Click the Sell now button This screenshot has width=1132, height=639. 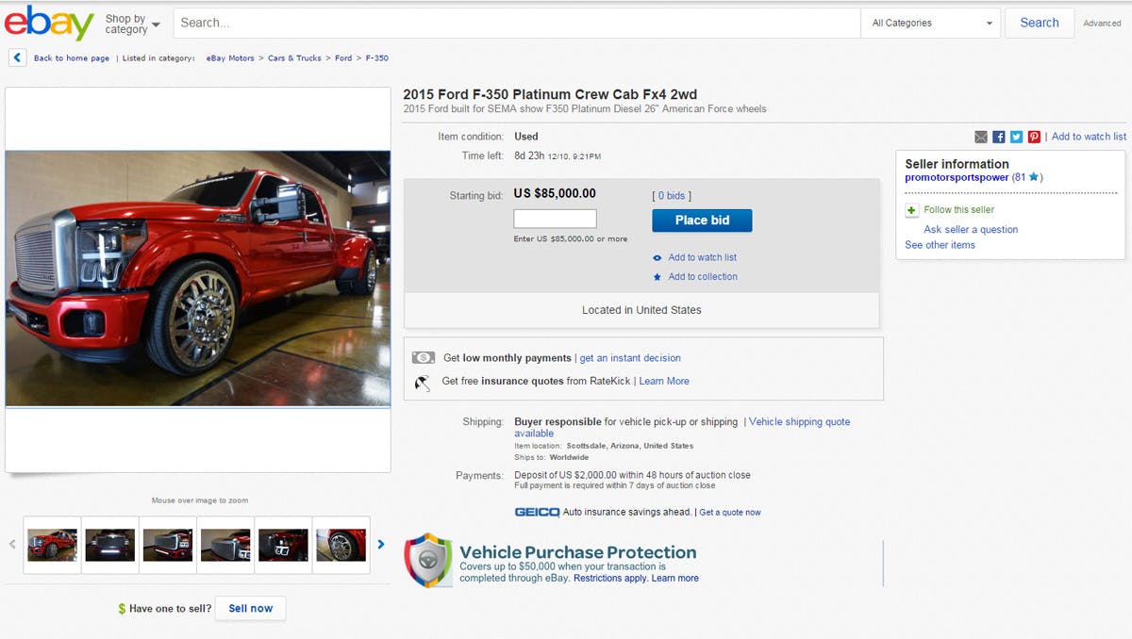[x=250, y=609]
